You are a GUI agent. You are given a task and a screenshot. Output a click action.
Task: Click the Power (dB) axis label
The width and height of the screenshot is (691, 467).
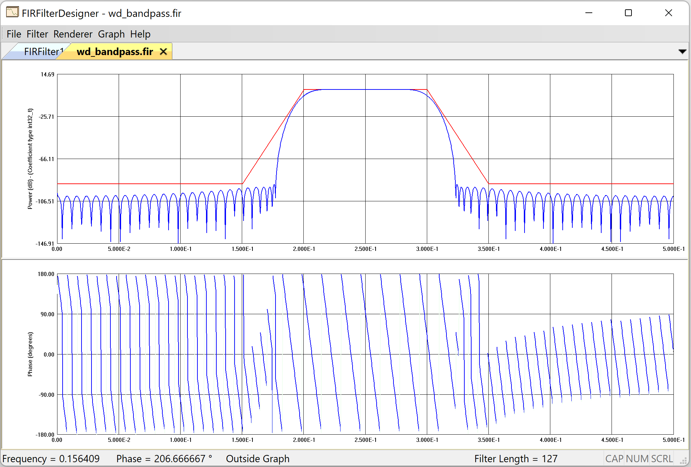tap(30, 159)
